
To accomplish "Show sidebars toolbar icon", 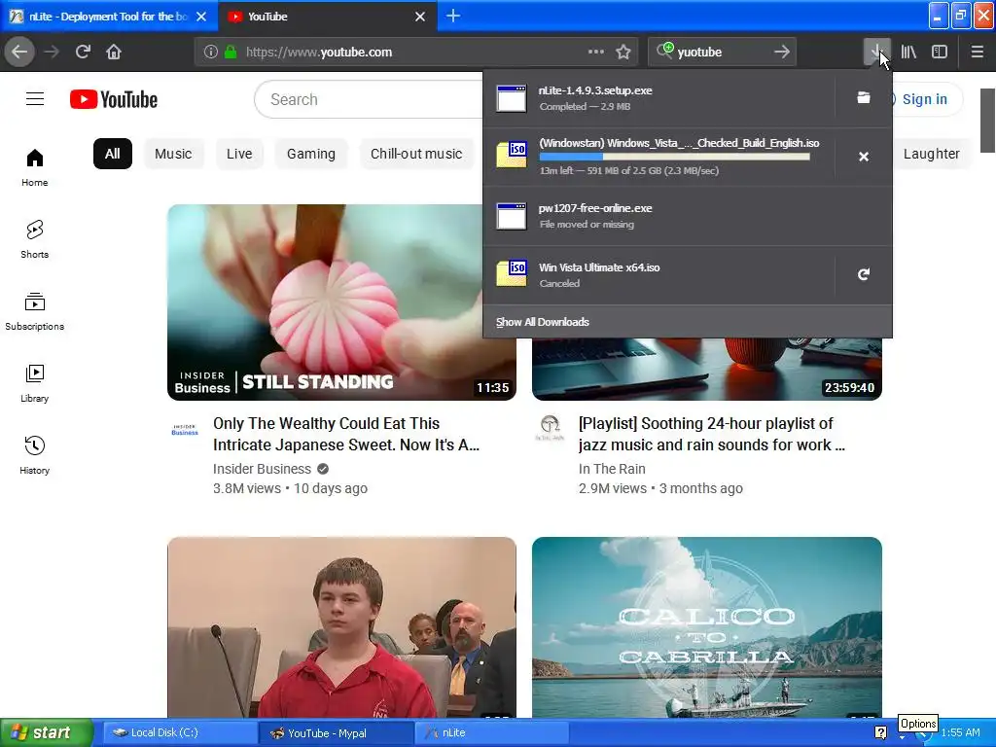I will click(x=940, y=53).
